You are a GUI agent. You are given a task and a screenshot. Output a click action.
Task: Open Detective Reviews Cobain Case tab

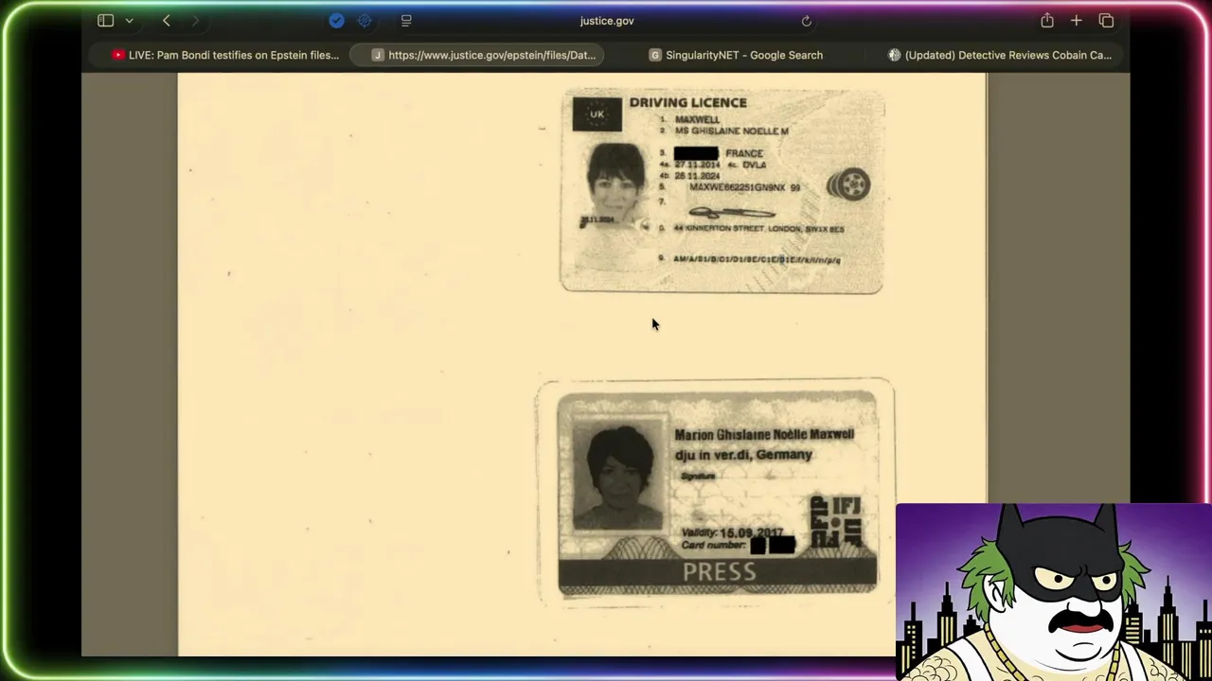tap(999, 55)
